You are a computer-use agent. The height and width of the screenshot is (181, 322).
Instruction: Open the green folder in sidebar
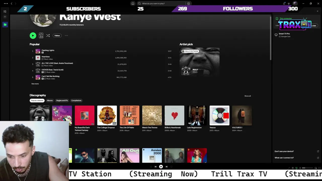tap(5, 24)
